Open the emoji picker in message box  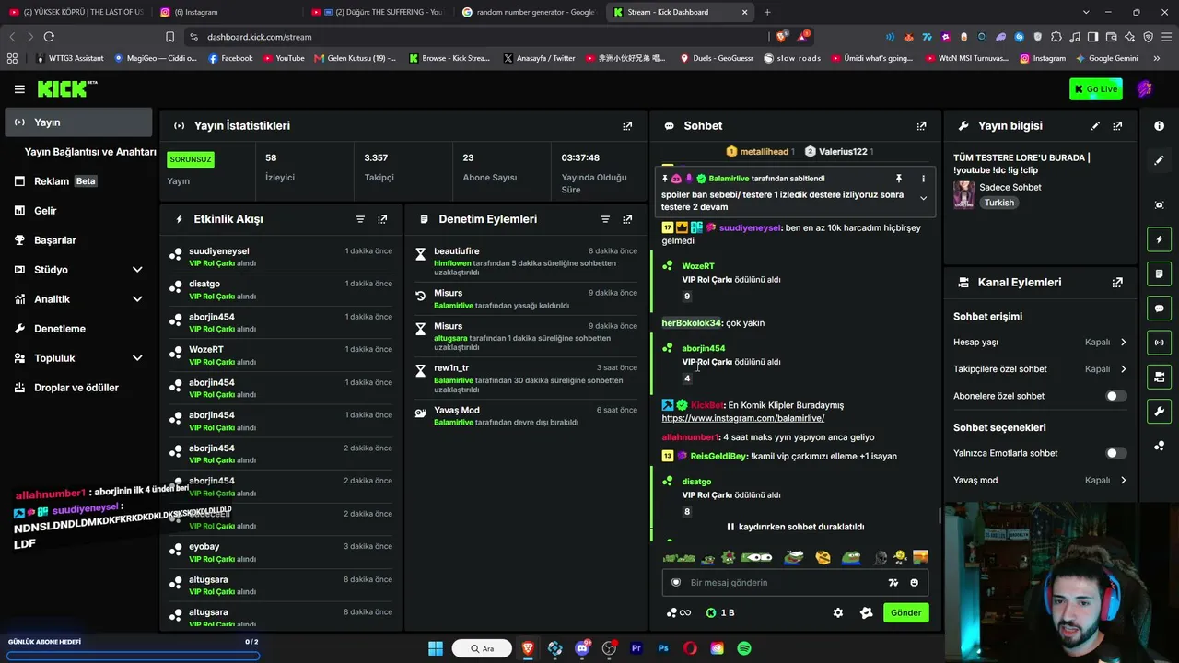pos(914,582)
